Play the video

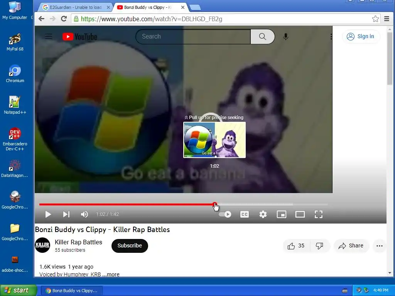click(48, 214)
